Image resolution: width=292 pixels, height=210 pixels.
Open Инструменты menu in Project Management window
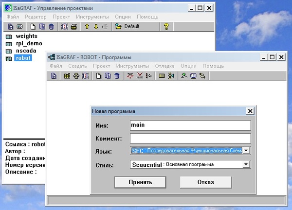click(x=92, y=17)
